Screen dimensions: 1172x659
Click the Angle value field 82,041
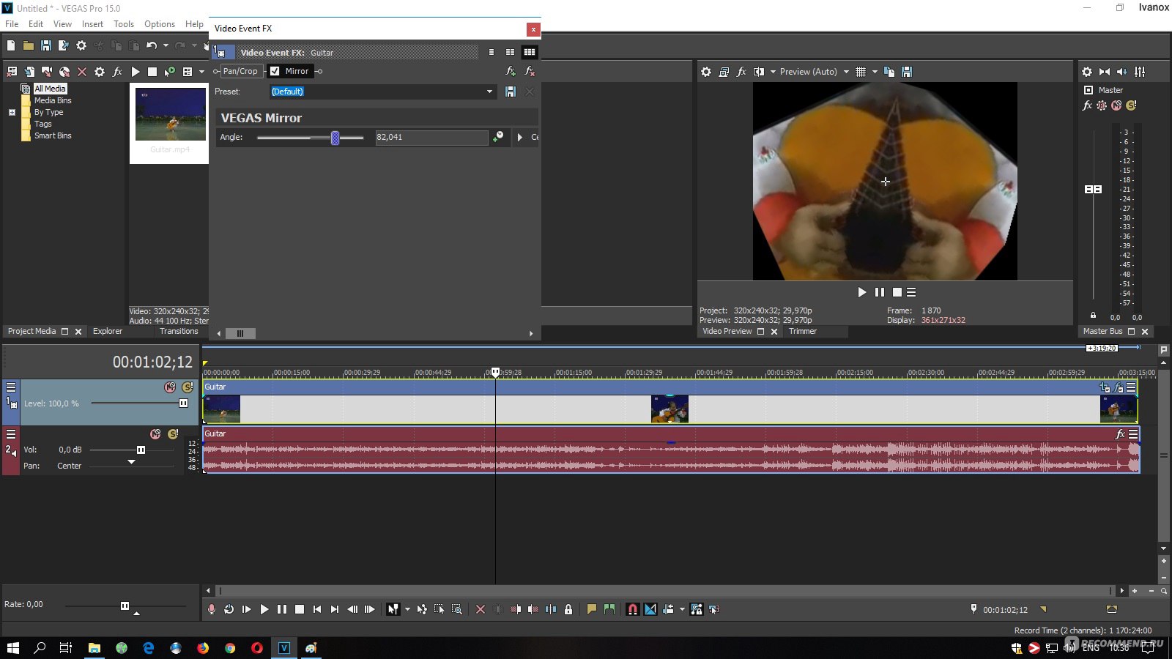[431, 137]
